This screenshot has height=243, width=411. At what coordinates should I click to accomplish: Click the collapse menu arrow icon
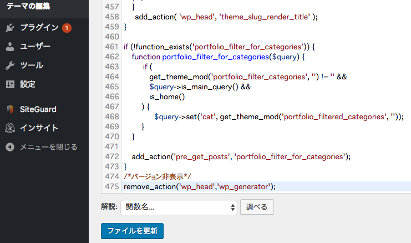coord(10,147)
